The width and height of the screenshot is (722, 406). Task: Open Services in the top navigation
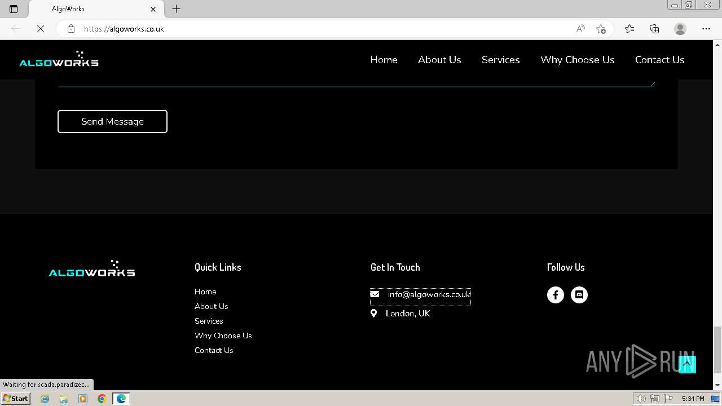click(501, 60)
